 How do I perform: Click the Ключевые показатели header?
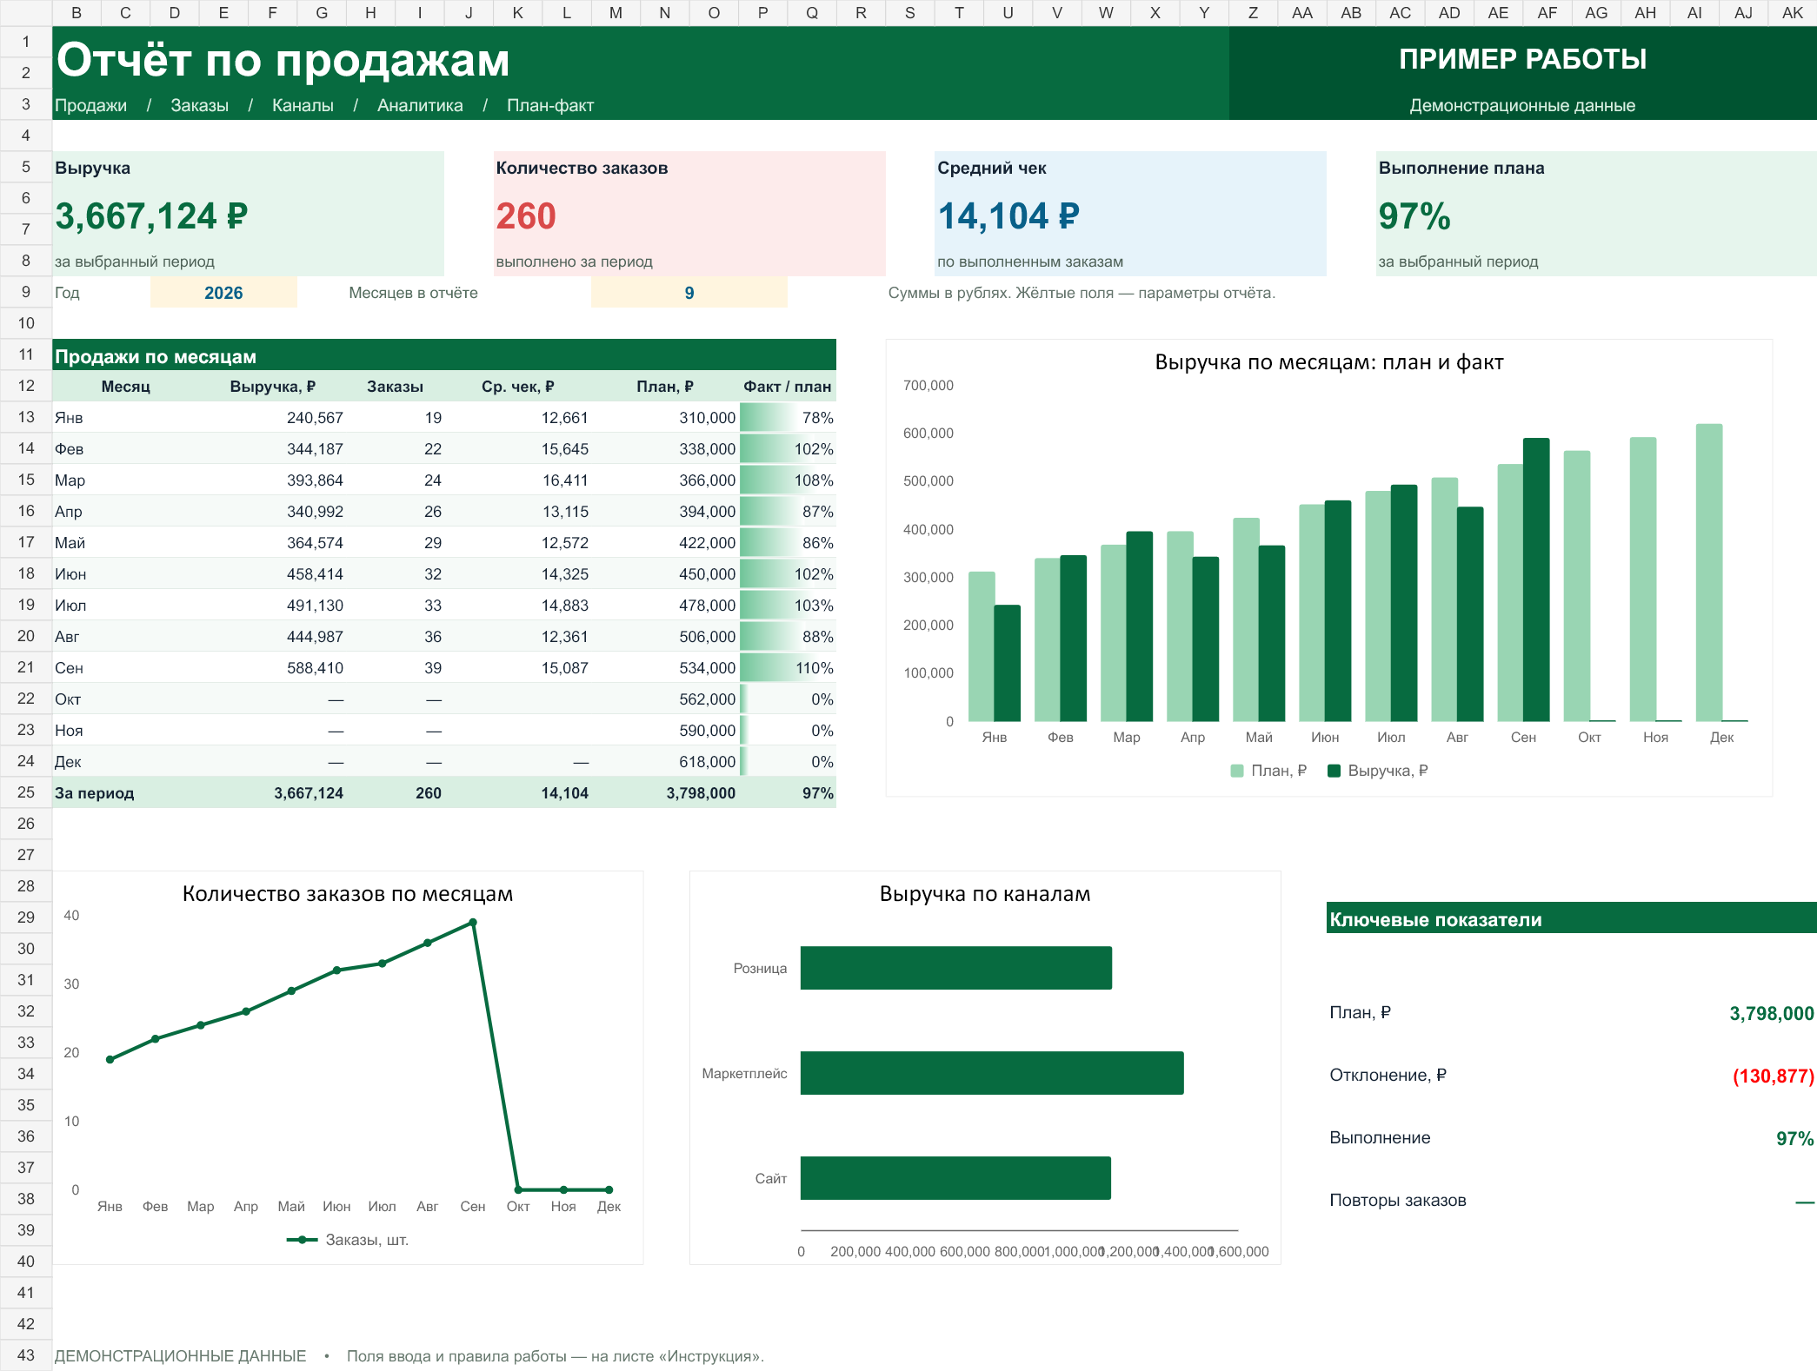[x=1572, y=918]
